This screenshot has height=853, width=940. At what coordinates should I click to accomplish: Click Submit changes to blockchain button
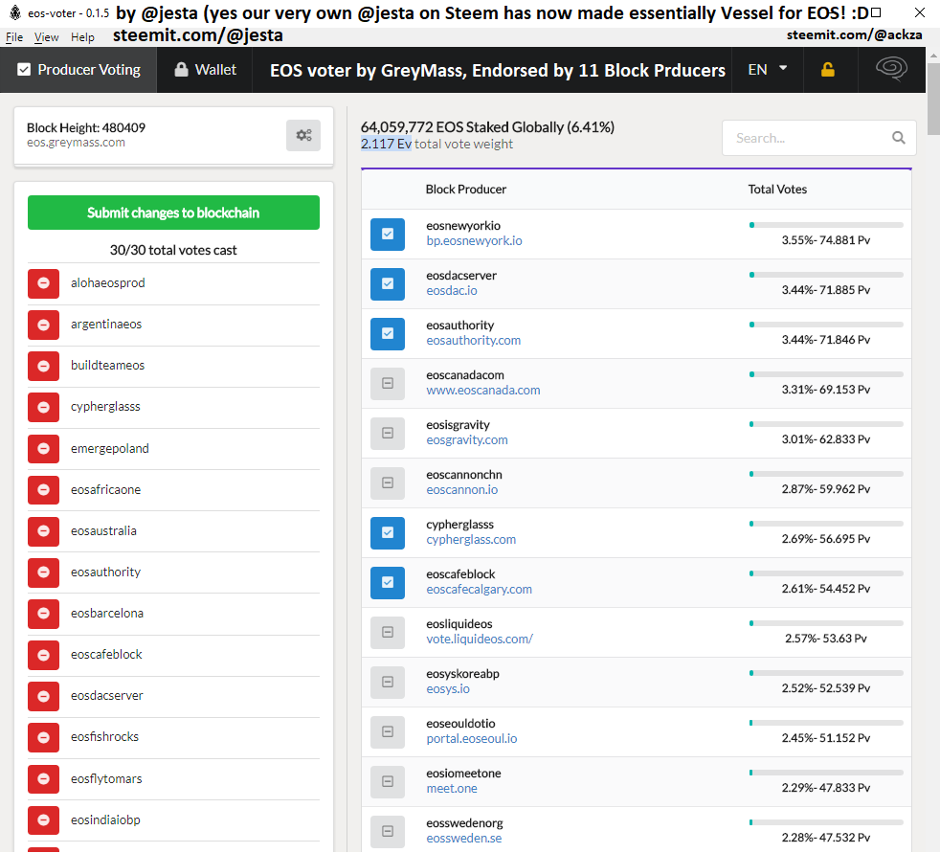[173, 213]
